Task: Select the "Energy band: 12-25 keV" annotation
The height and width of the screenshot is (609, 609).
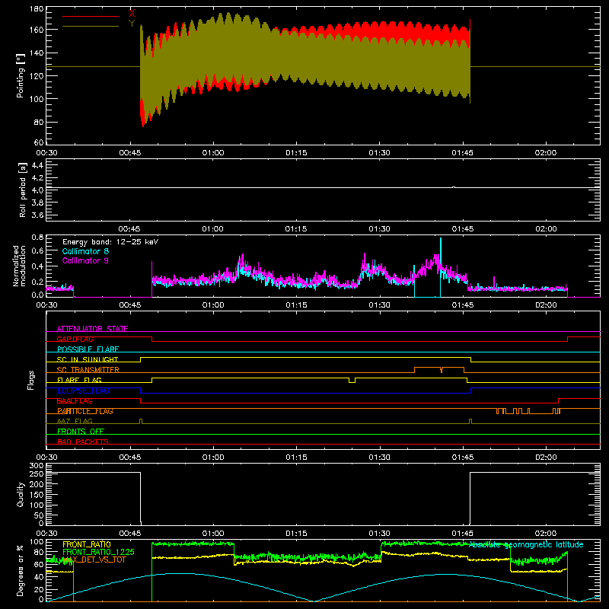Action: pyautogui.click(x=110, y=242)
